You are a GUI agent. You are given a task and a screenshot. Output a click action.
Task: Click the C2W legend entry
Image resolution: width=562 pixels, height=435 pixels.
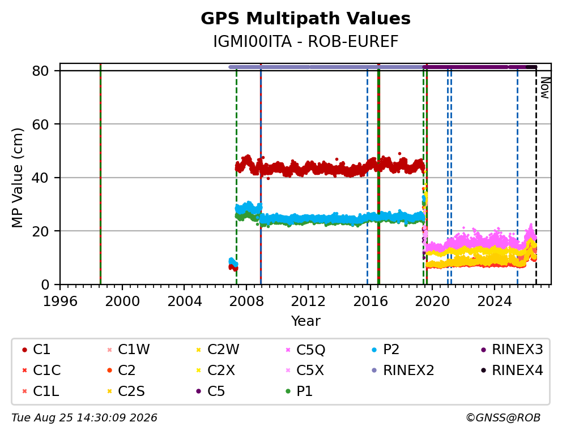(x=218, y=350)
